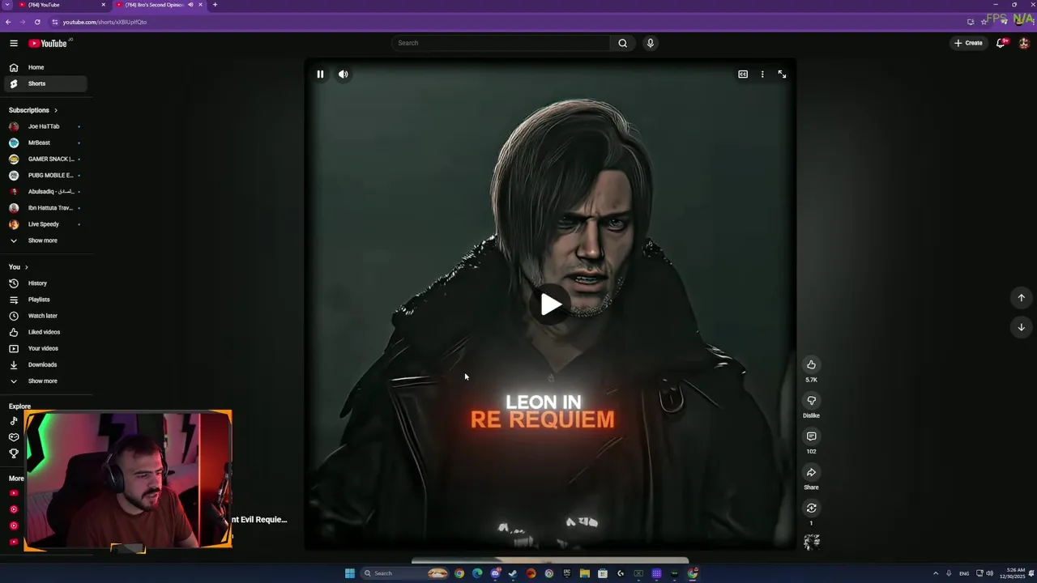Image resolution: width=1037 pixels, height=583 pixels.
Task: Open the Remix option
Action: click(x=811, y=508)
